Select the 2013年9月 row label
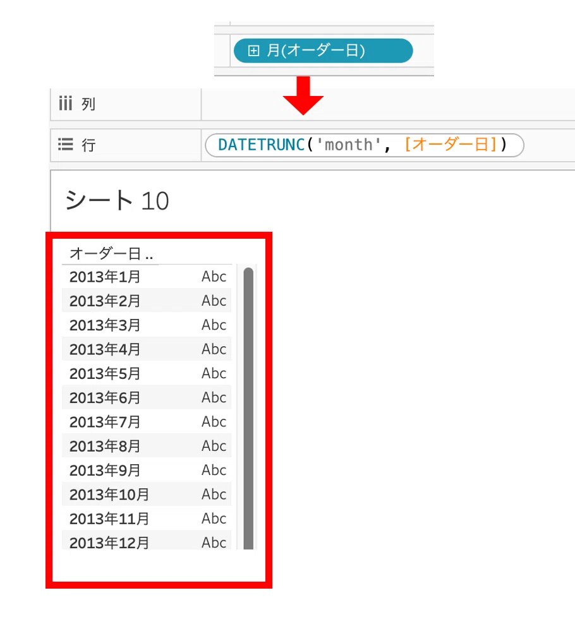Image resolution: width=575 pixels, height=624 pixels. pos(105,471)
